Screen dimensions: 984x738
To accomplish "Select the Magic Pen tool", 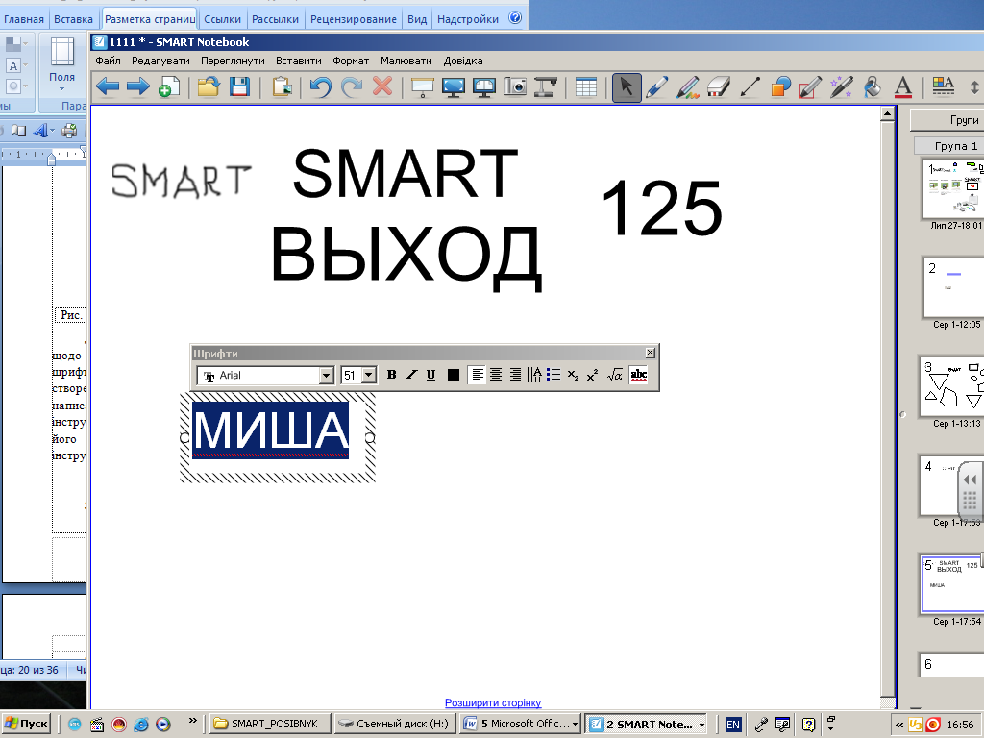I will [842, 86].
